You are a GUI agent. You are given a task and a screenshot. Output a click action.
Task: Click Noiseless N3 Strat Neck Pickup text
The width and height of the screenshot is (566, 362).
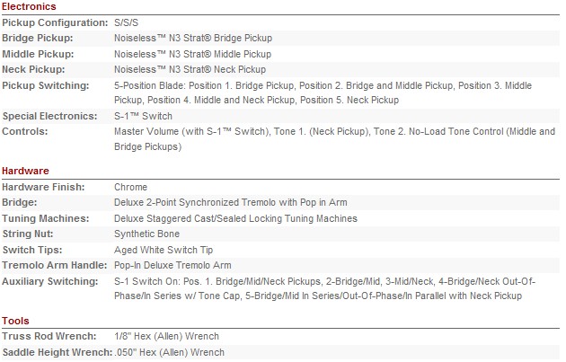coord(190,69)
